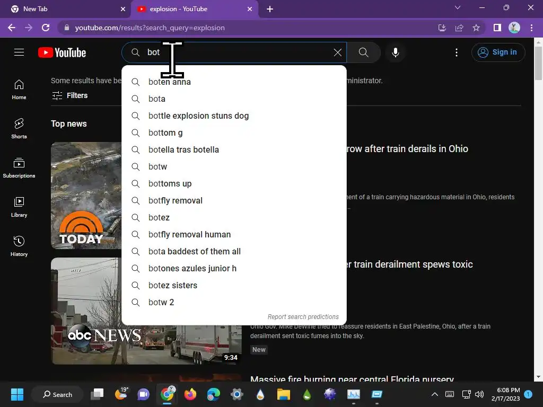Bookmark this page with the star icon

(476, 28)
